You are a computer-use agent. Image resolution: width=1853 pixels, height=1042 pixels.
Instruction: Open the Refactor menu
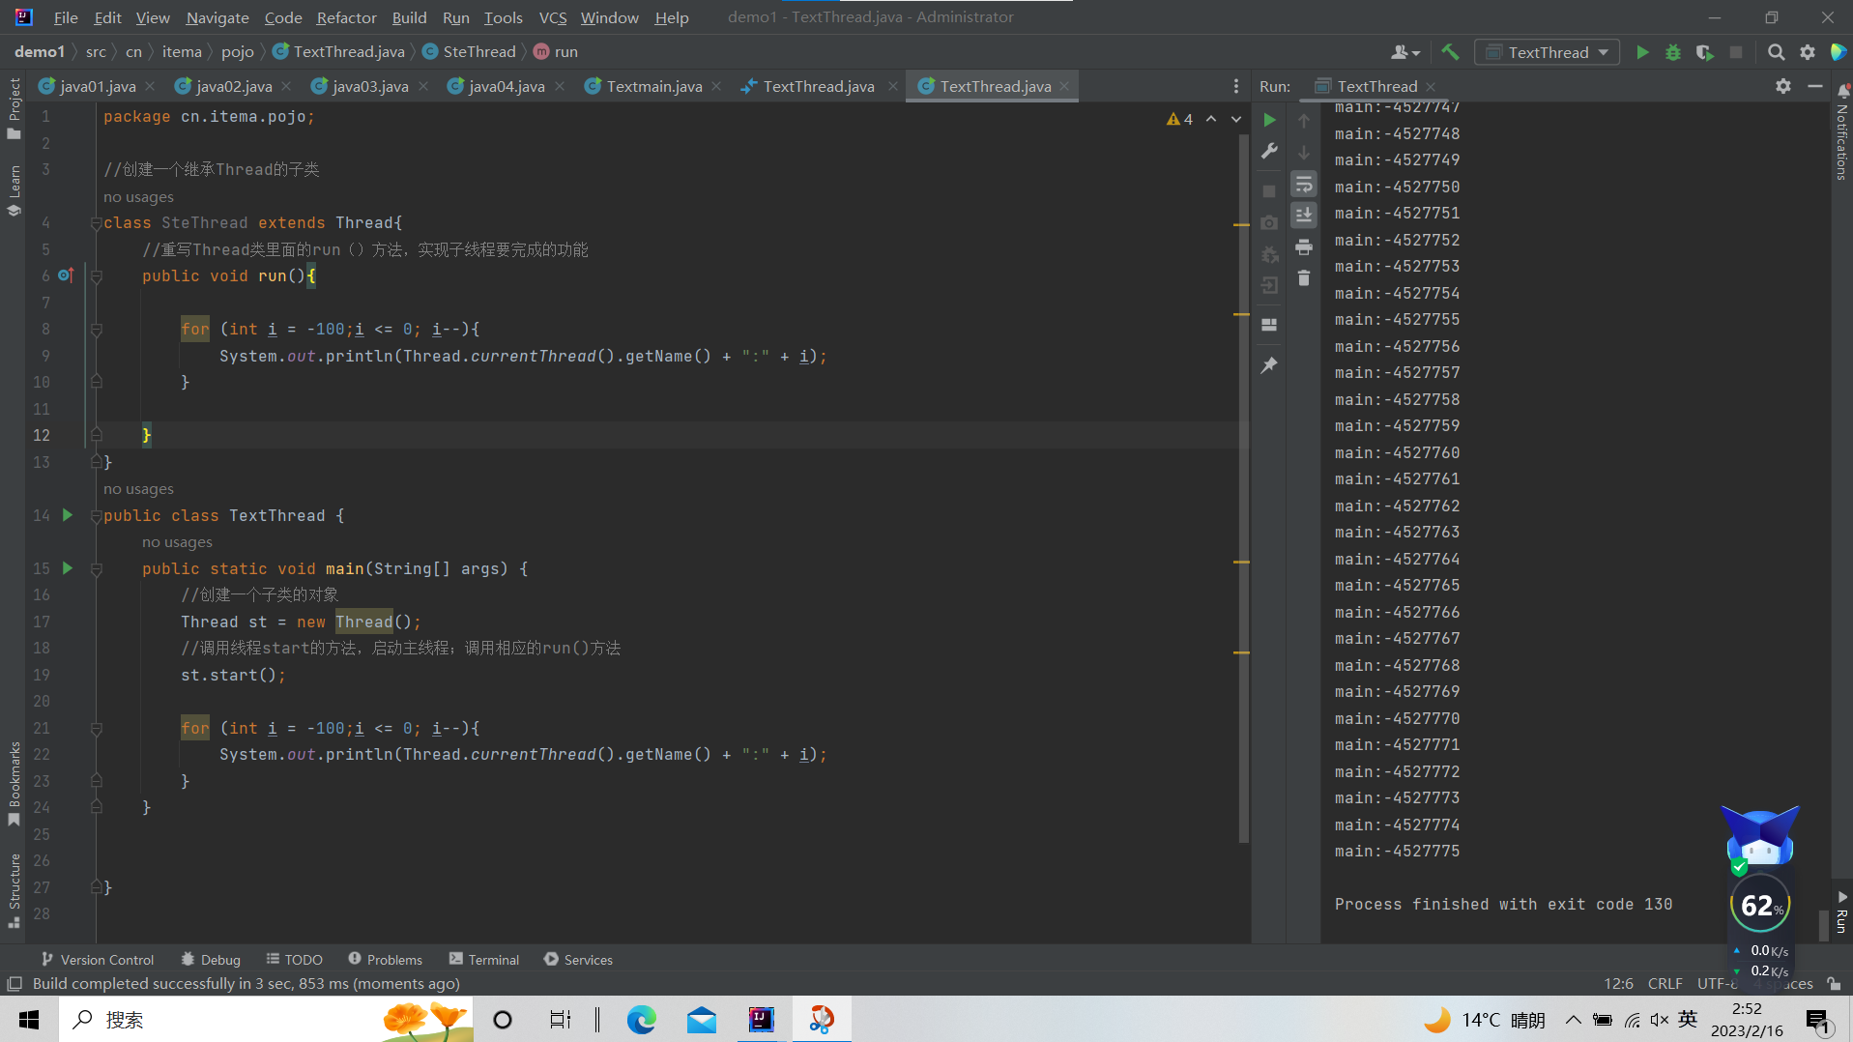coord(346,17)
